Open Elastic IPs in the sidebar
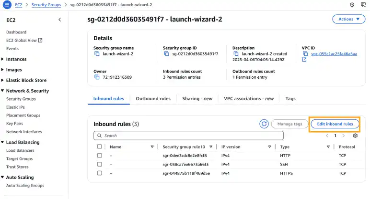This screenshot has width=370, height=199. pos(15,107)
